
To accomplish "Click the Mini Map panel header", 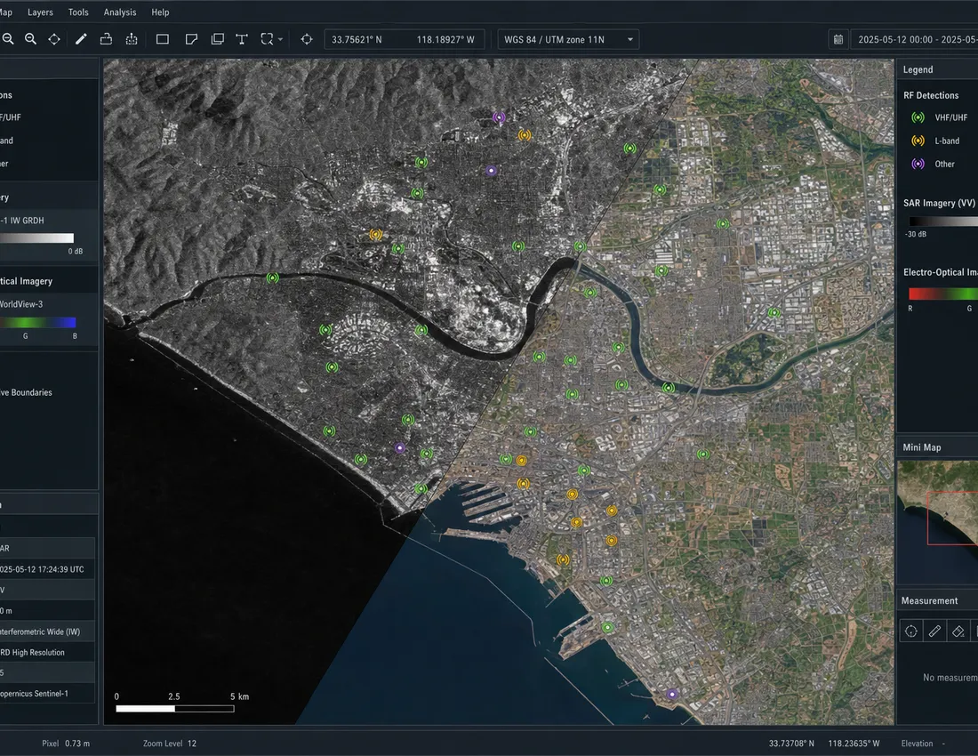I will (x=937, y=447).
